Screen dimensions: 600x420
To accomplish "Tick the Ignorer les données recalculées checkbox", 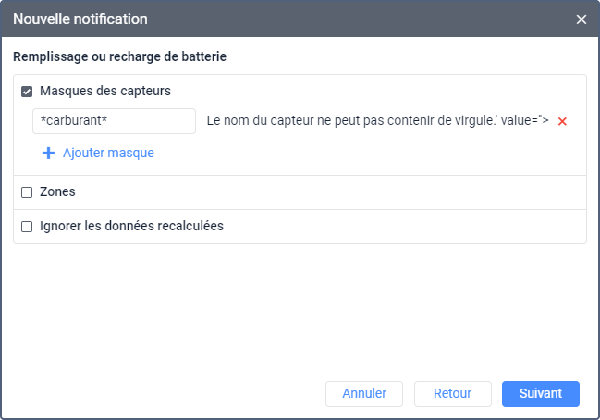I will [27, 226].
